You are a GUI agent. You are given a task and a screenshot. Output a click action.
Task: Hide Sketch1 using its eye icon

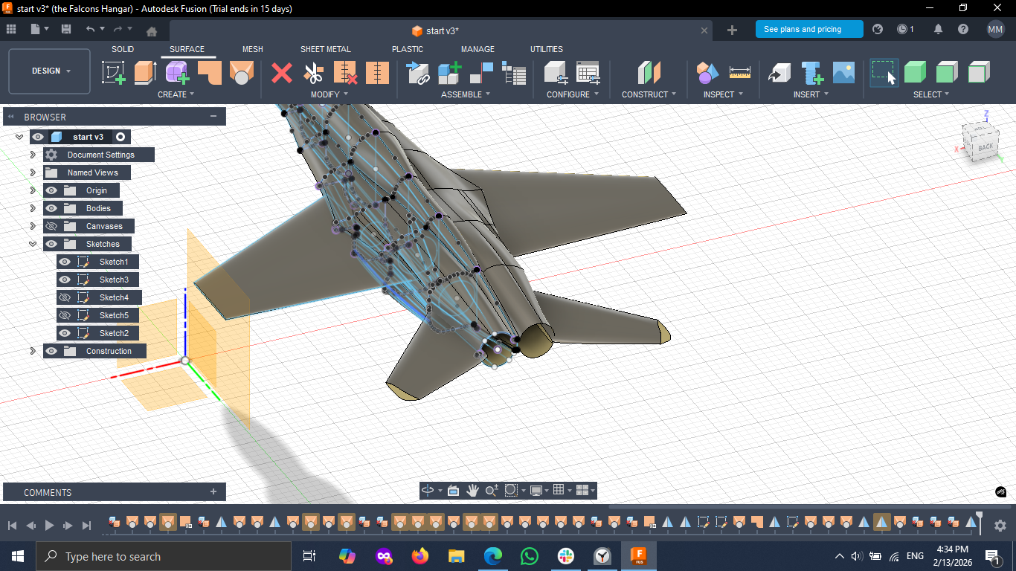(x=65, y=262)
